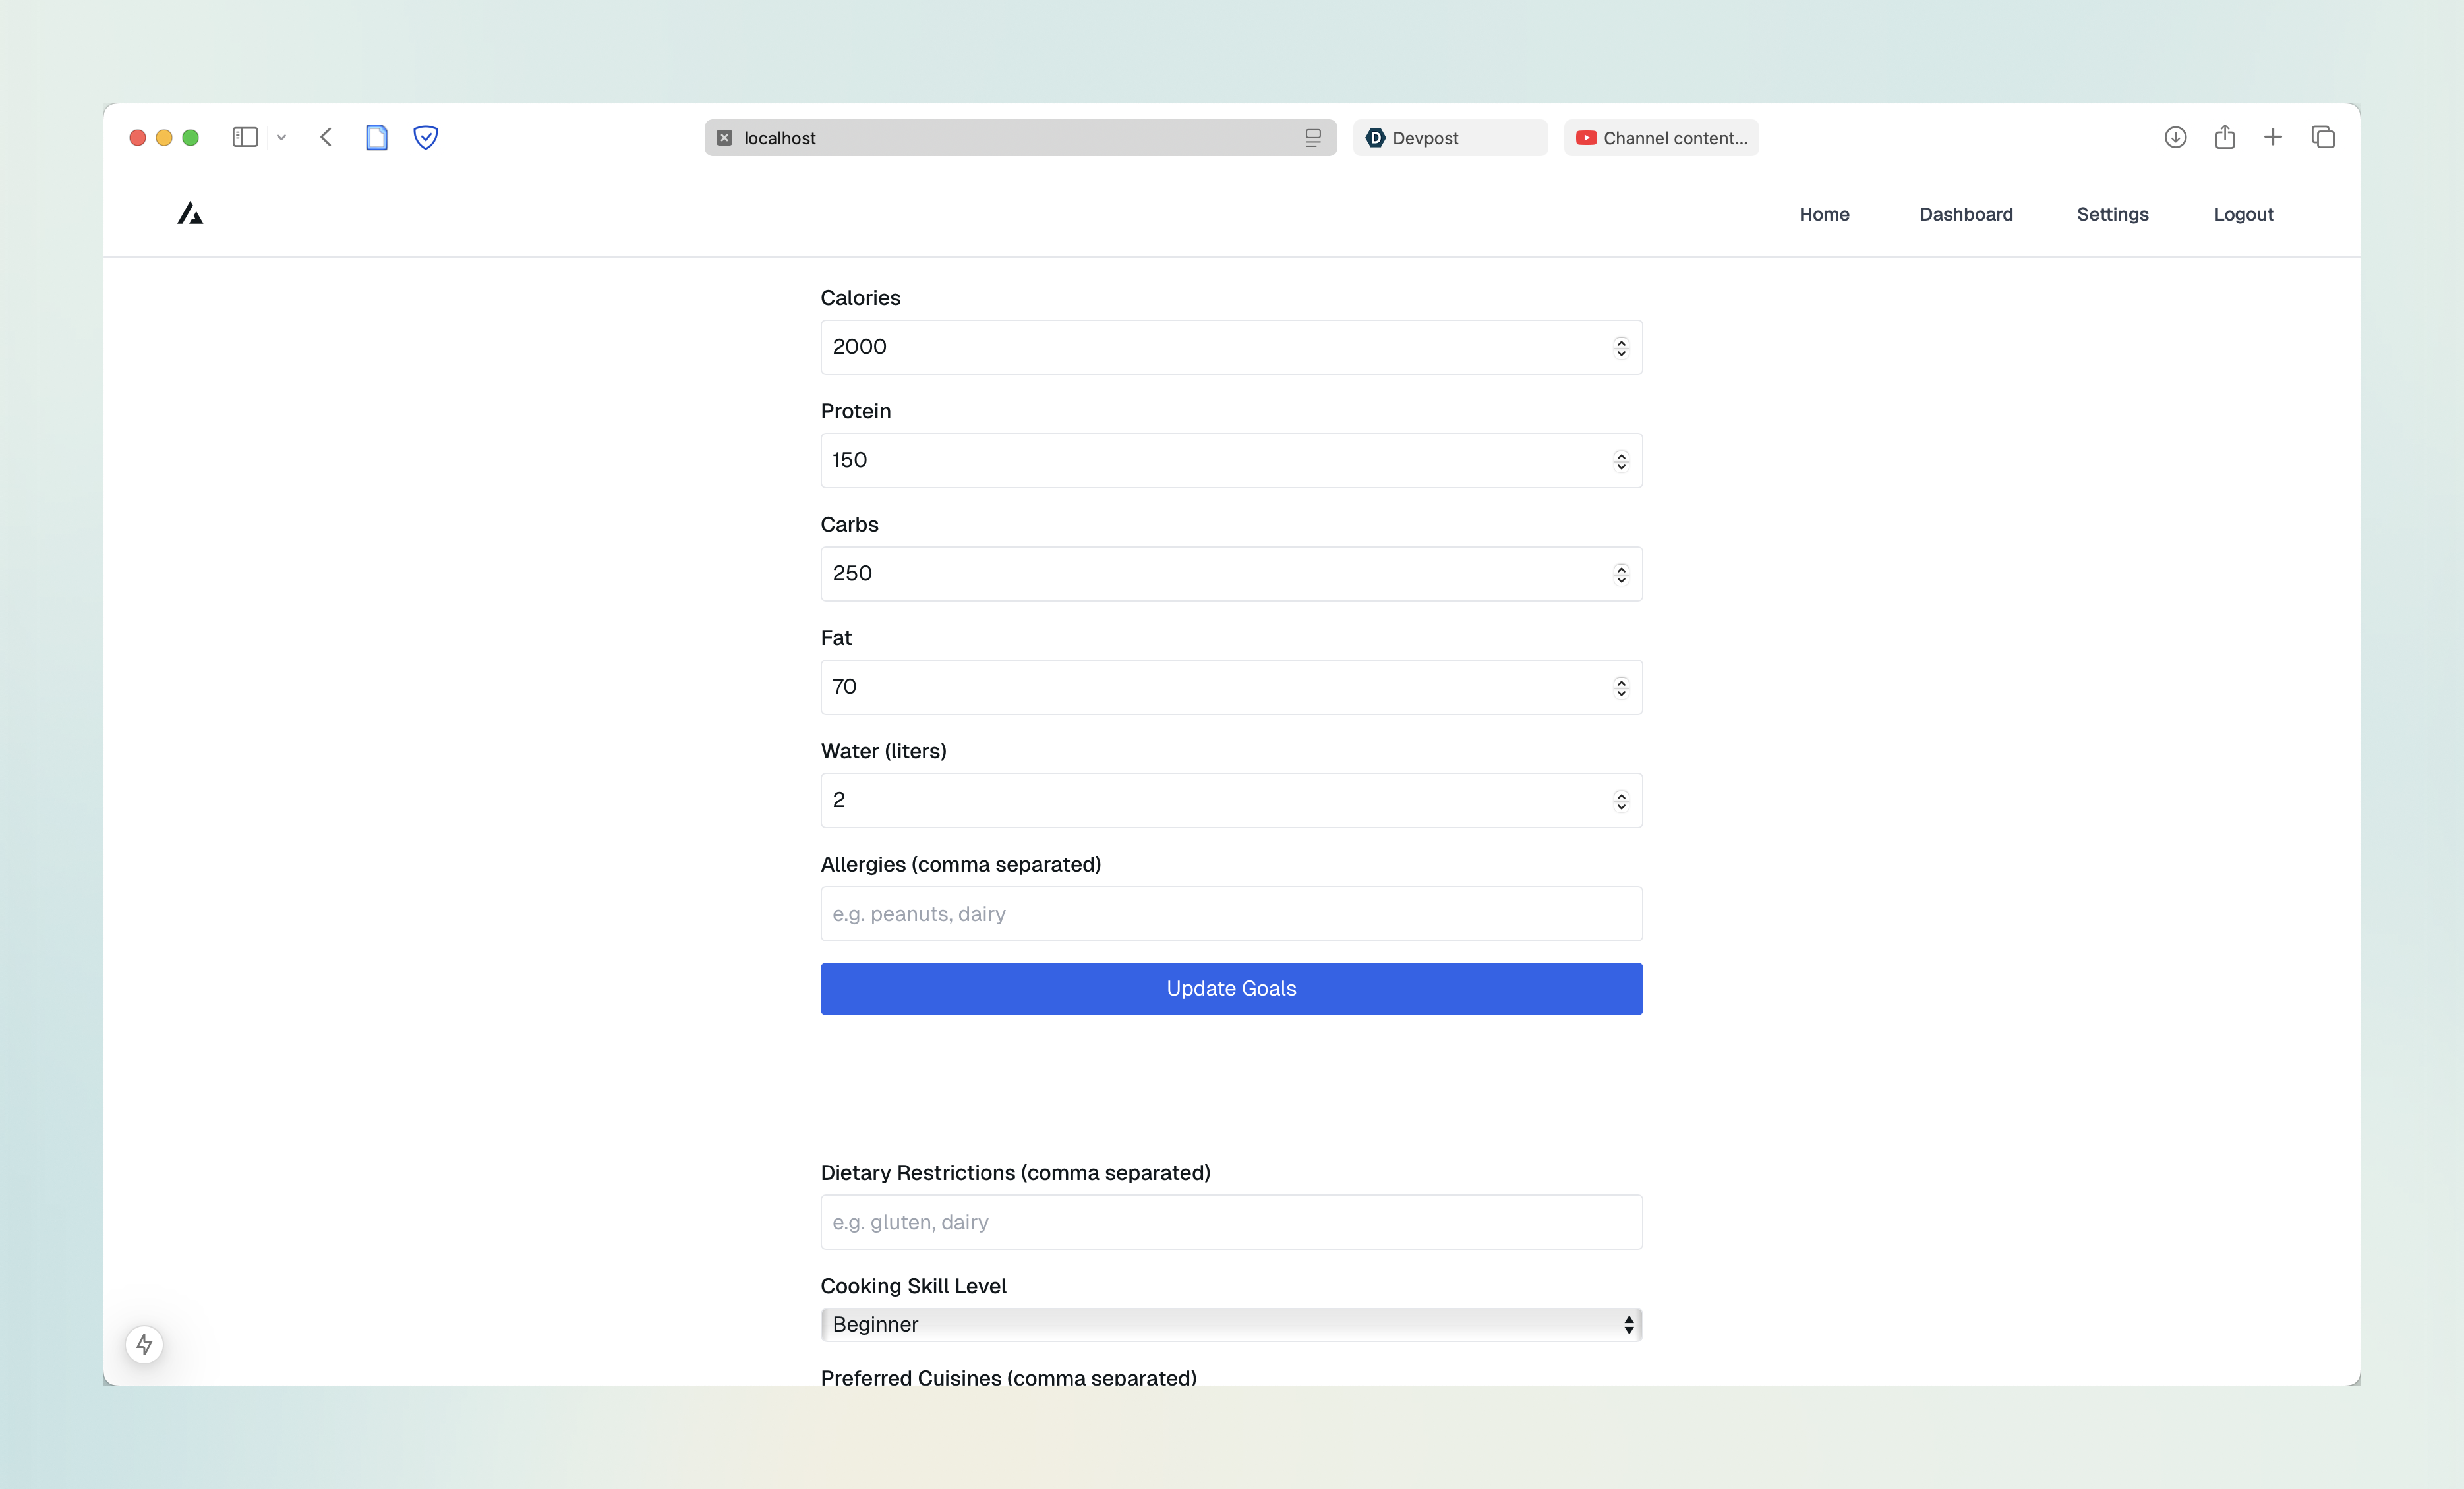Open the Share icon in toolbar
The width and height of the screenshot is (2464, 1489).
2224,137
